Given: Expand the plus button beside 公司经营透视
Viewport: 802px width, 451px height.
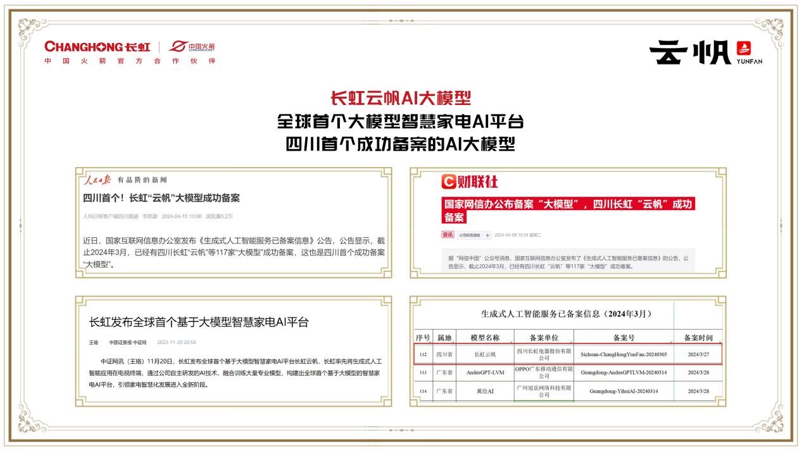Looking at the screenshot, I should (x=489, y=235).
